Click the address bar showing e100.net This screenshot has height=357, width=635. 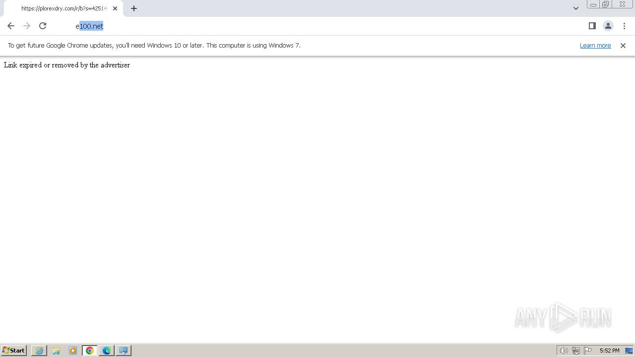(317, 26)
